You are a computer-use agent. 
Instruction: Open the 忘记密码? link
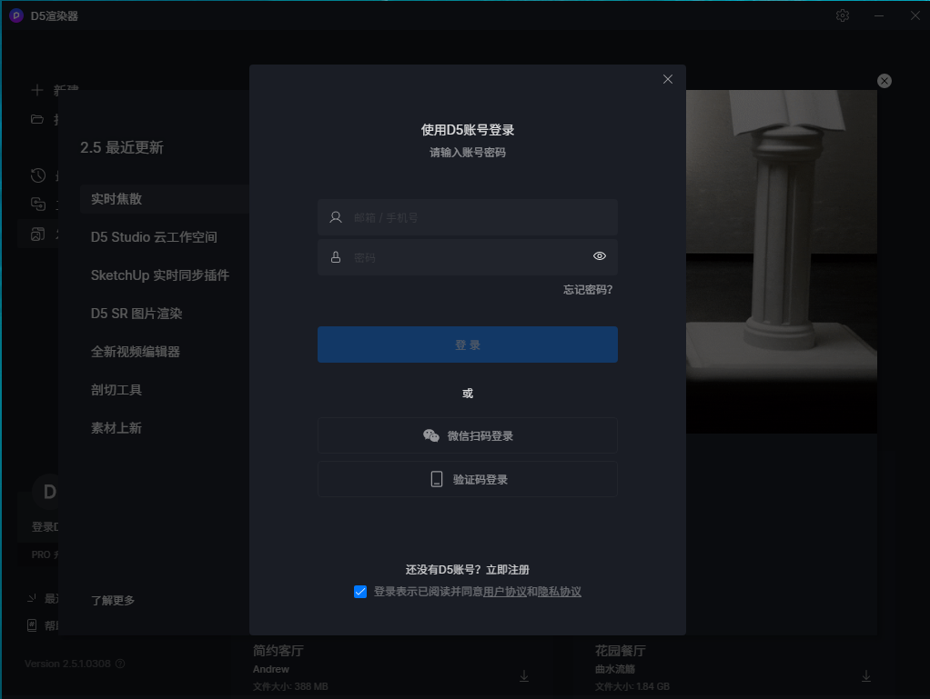click(588, 290)
